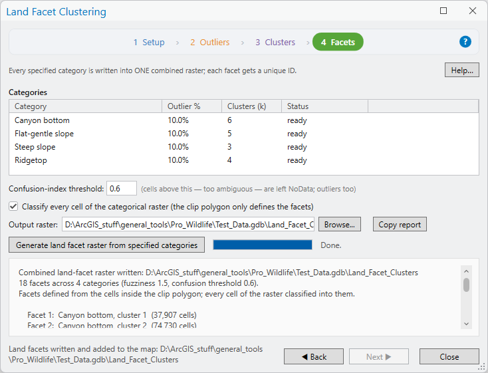
Task: Select the Canyon bottom row
Action: 244,120
